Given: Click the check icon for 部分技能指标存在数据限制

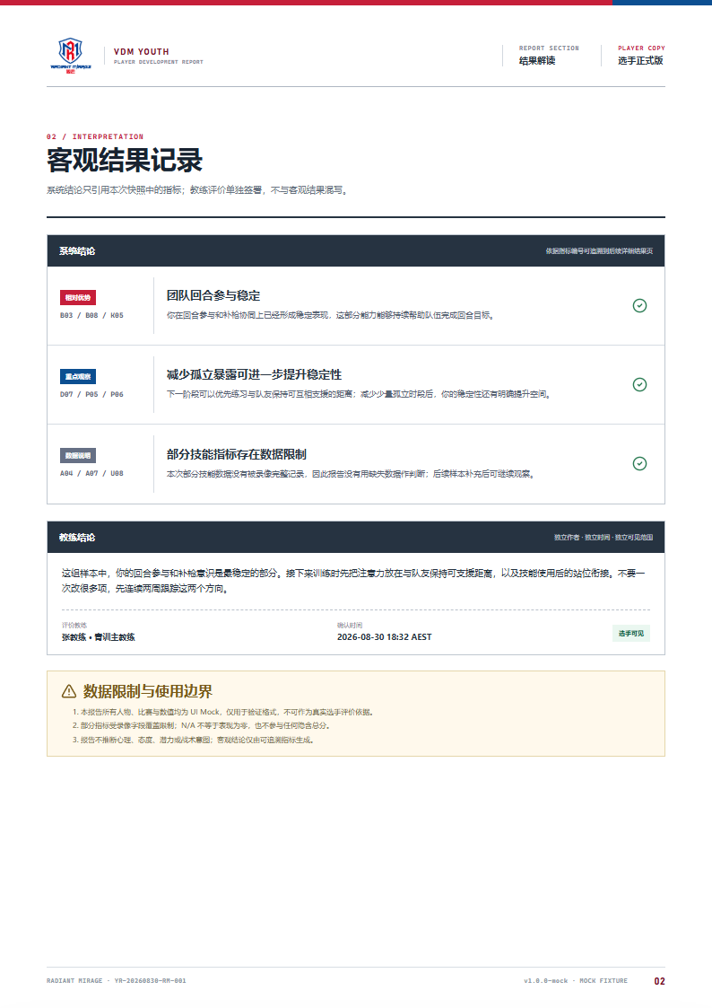Looking at the screenshot, I should coord(639,463).
